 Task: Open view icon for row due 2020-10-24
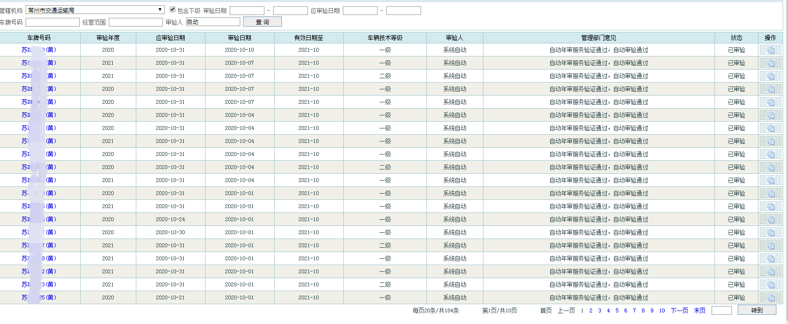771,220
